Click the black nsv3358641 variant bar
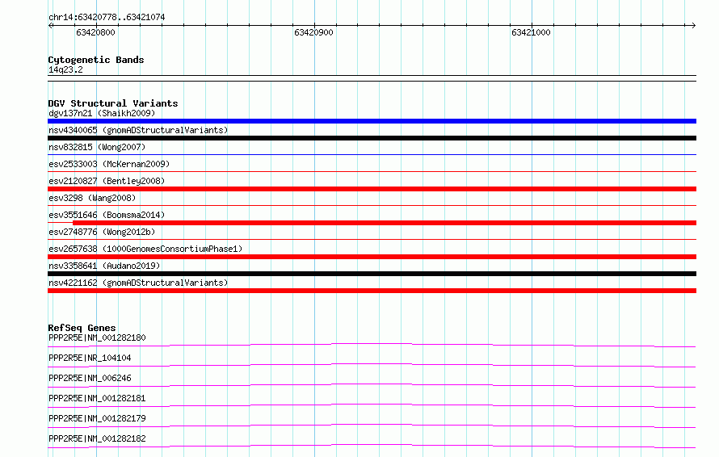719x457 pixels. (x=372, y=274)
